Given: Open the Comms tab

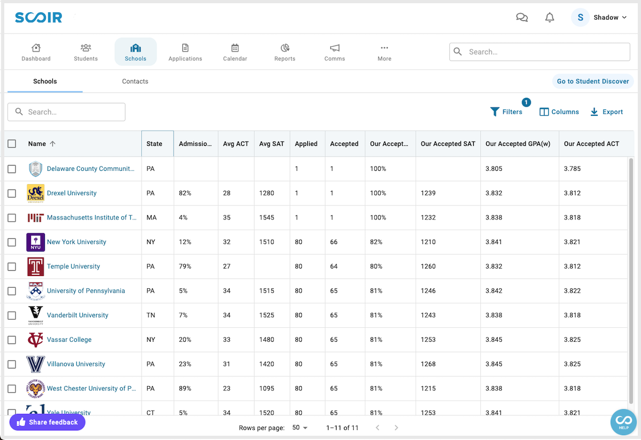Looking at the screenshot, I should [335, 52].
